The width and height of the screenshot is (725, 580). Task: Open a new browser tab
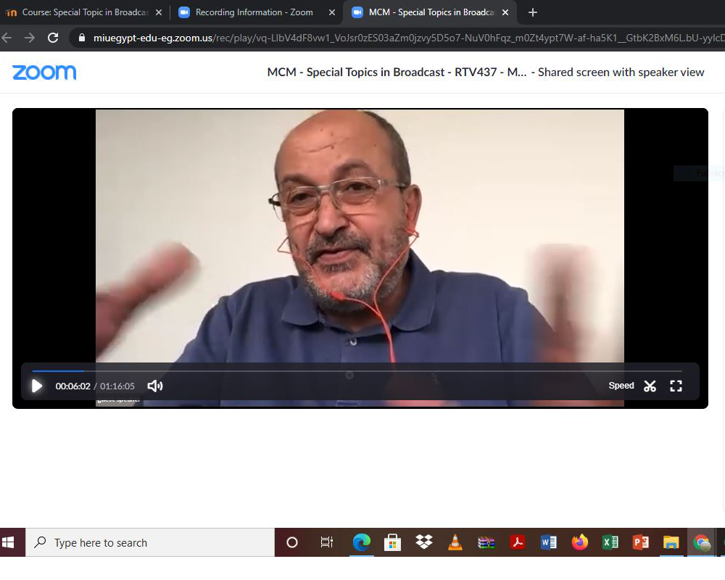533,12
